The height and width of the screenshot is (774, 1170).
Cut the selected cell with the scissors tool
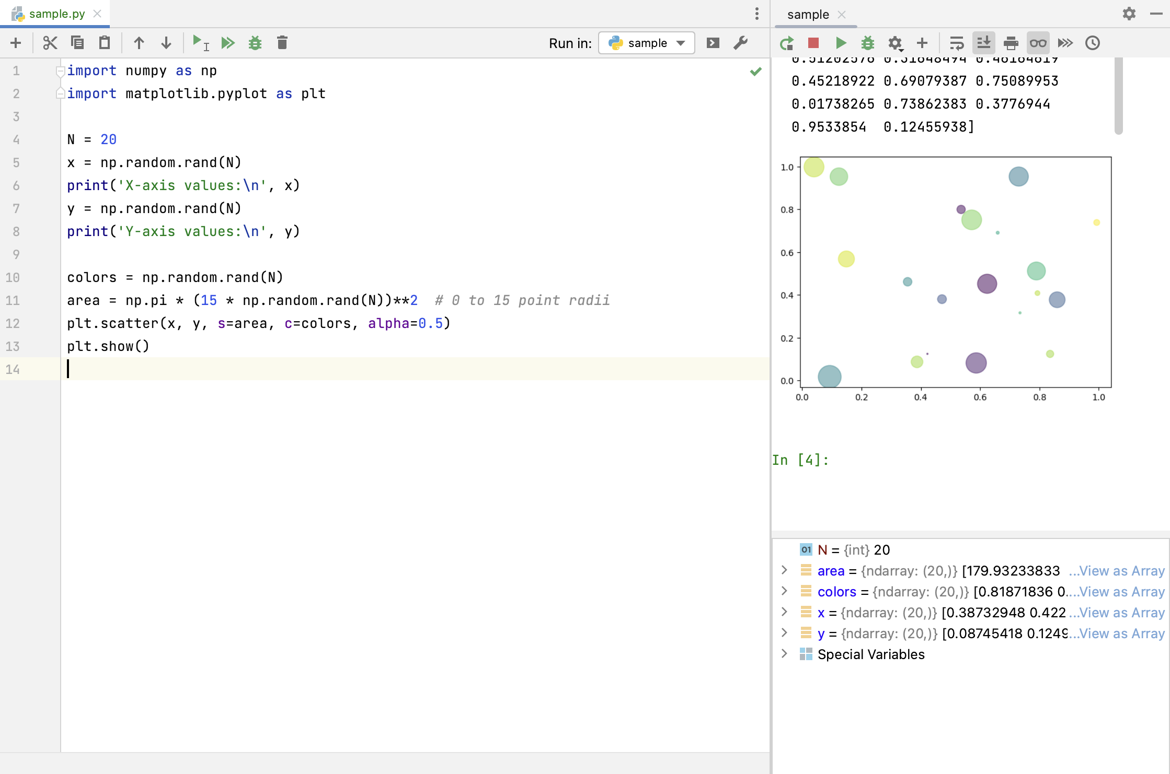pyautogui.click(x=50, y=43)
